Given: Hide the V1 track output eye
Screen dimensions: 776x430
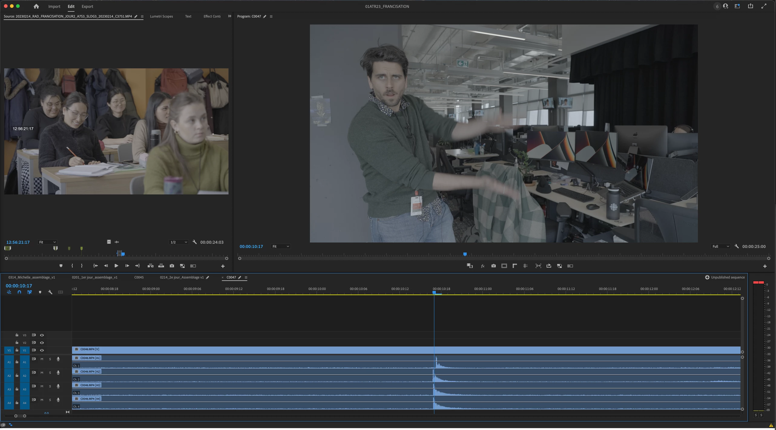Looking at the screenshot, I should [42, 350].
